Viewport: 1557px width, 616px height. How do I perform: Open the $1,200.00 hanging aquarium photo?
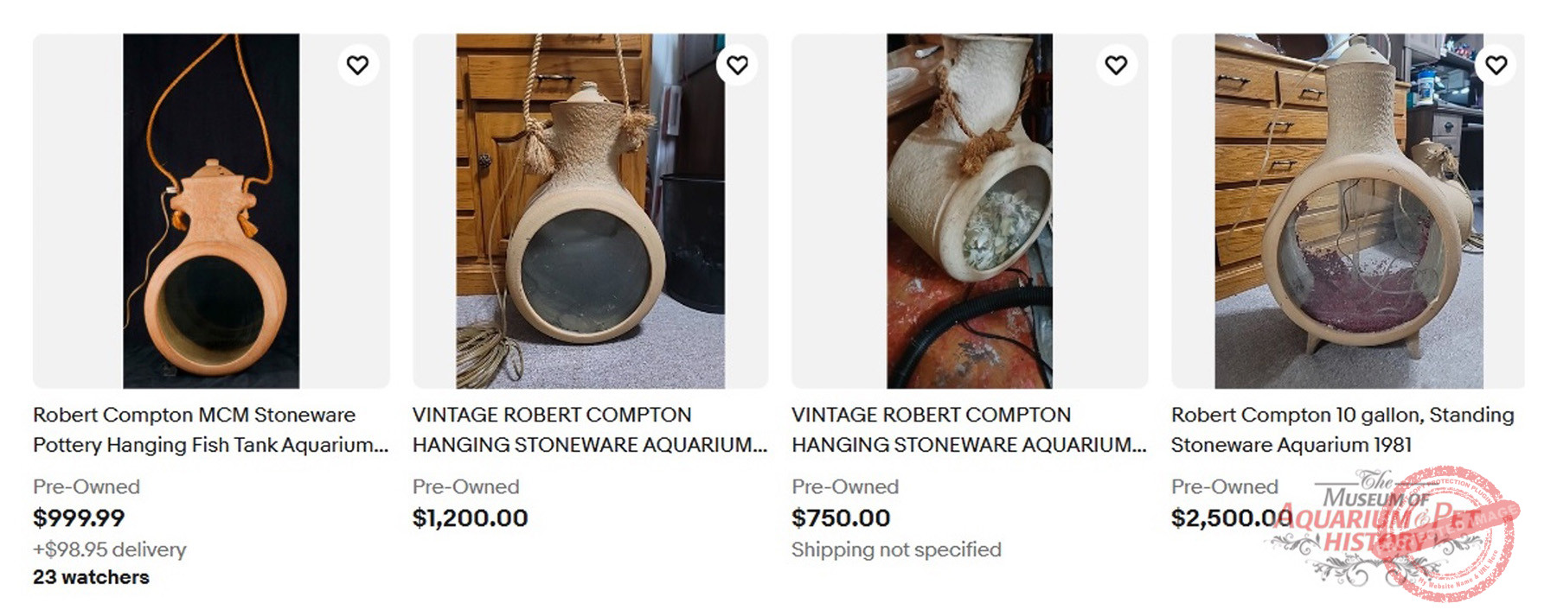[590, 211]
